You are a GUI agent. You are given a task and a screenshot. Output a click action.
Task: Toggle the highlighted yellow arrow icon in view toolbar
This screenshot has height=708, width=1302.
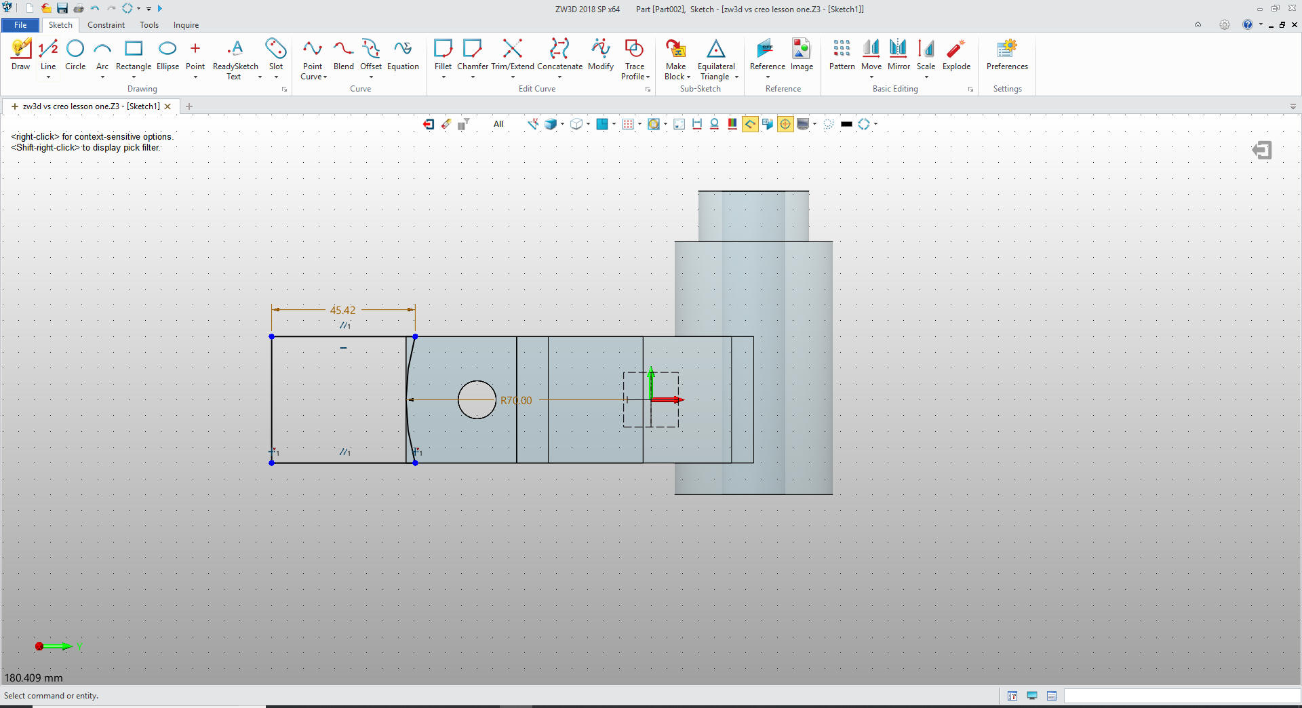pos(750,124)
